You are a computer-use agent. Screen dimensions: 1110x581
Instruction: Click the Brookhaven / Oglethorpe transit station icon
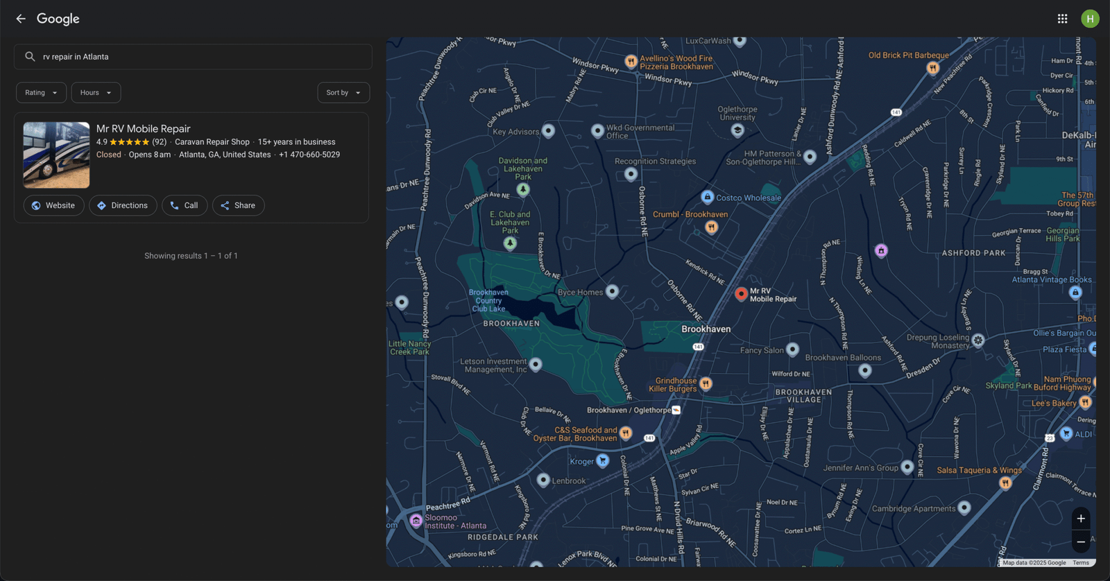[x=676, y=410]
